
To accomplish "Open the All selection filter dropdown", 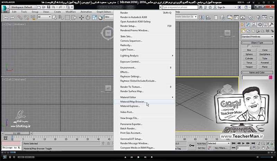I will pos(44,17).
